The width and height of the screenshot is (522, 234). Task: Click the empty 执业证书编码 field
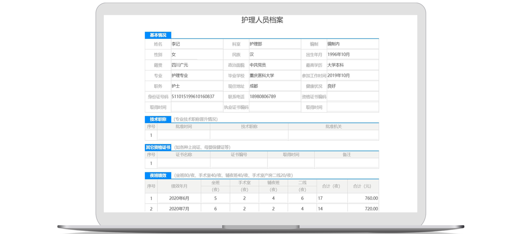click(275, 107)
